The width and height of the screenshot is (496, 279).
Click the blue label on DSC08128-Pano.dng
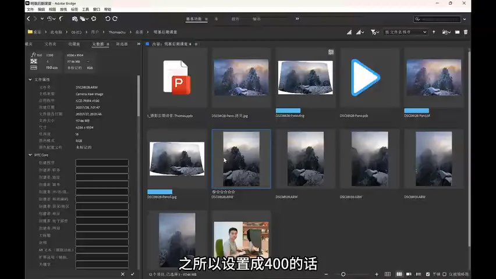pyautogui.click(x=288, y=110)
